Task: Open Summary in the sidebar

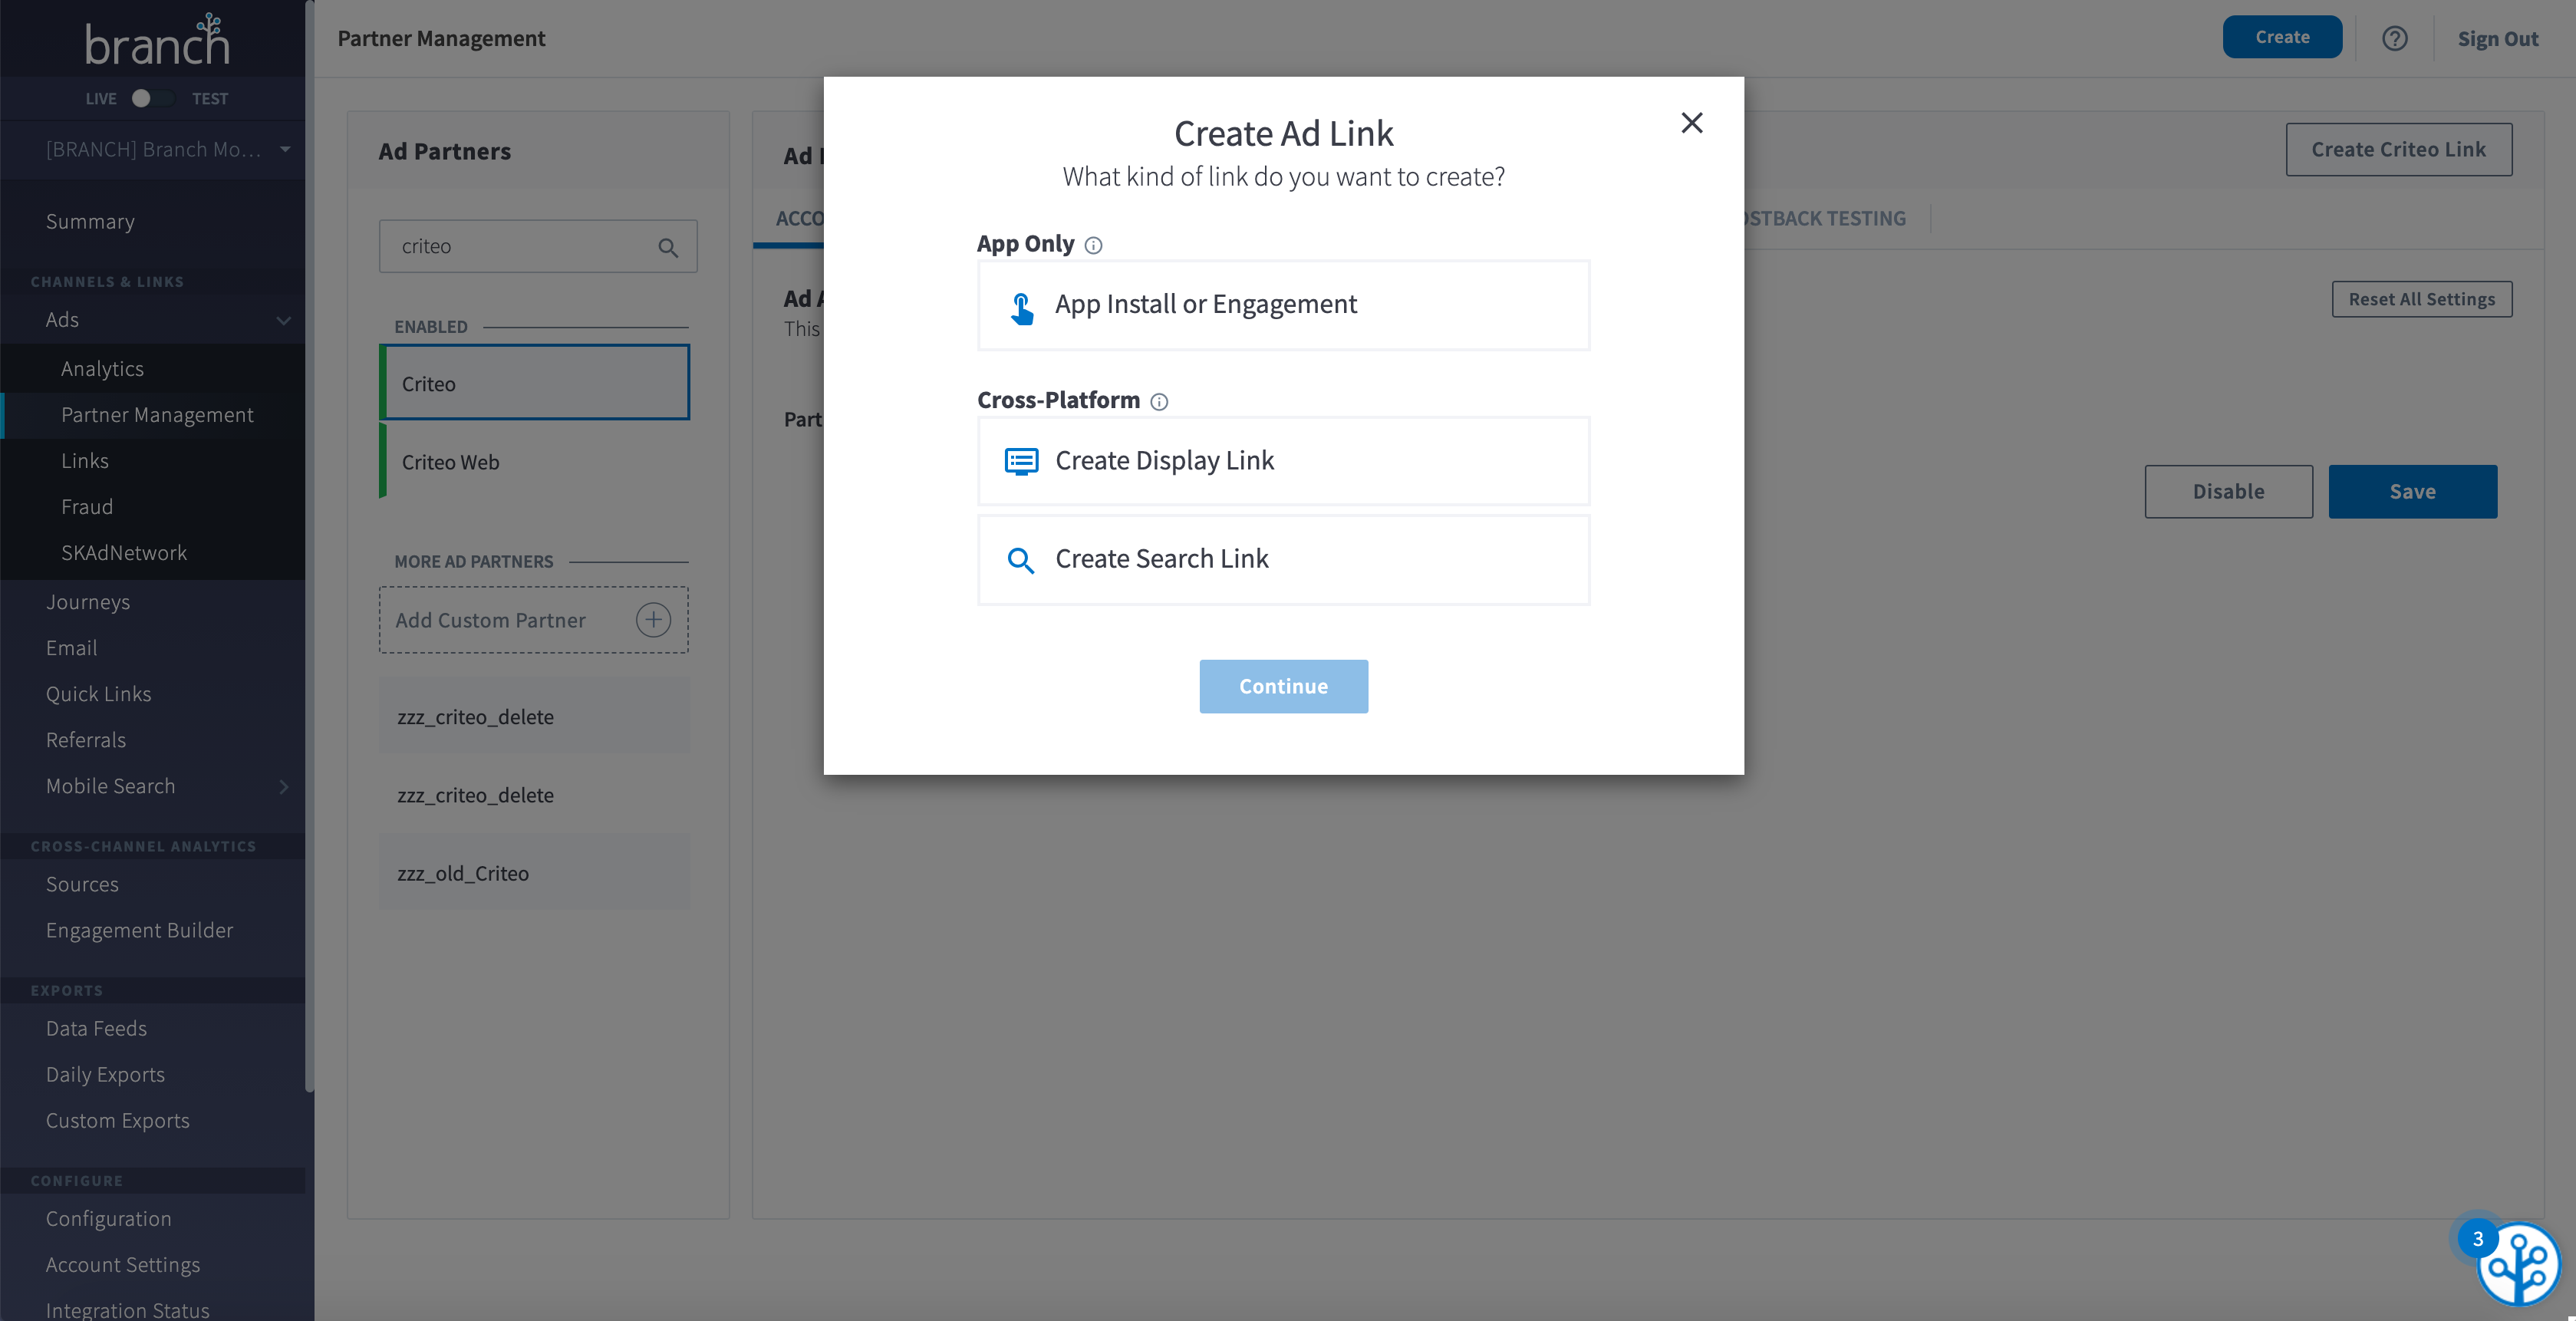Action: 90,221
